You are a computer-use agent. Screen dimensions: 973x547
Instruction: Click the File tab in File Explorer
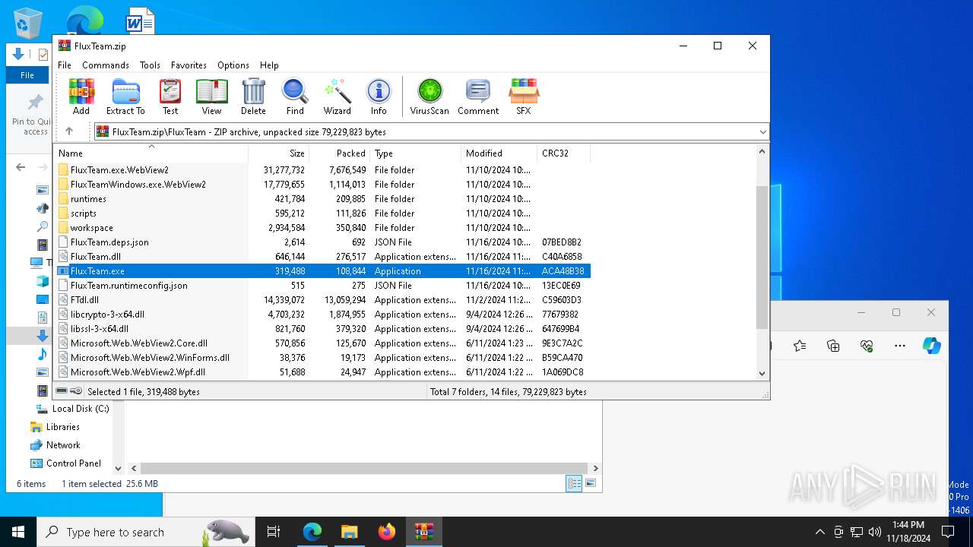27,75
